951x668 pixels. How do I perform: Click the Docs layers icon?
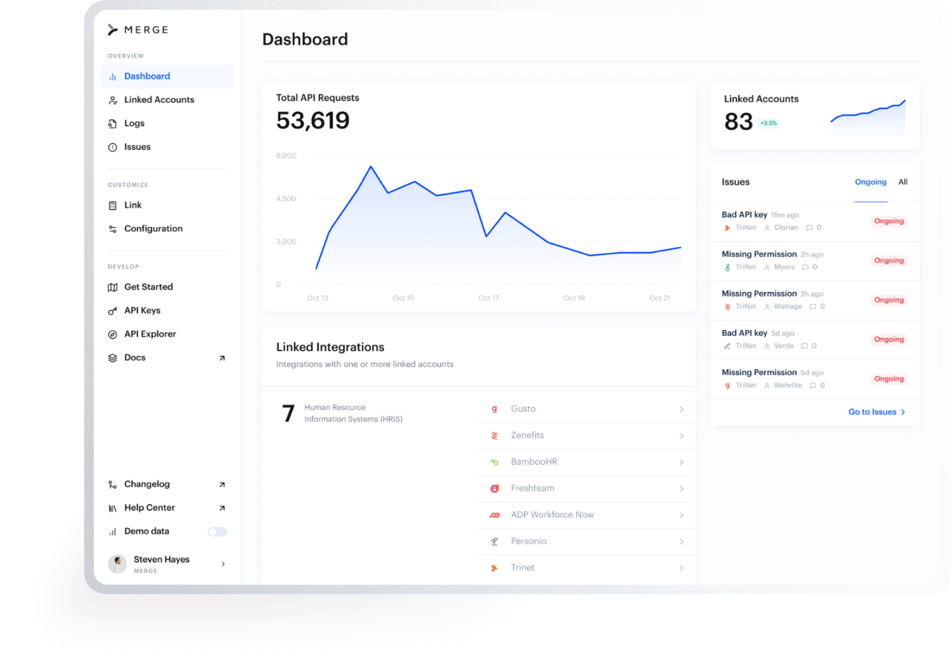point(113,358)
